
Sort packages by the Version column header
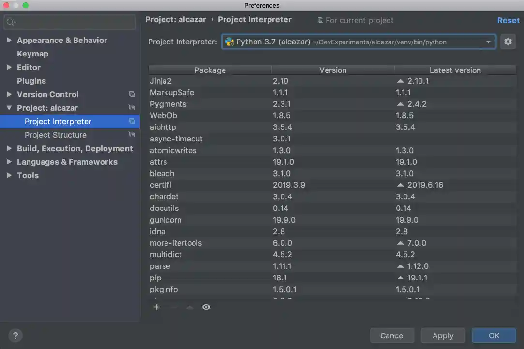click(333, 70)
